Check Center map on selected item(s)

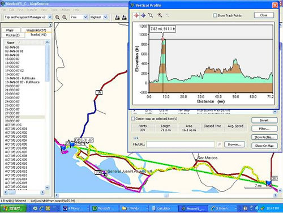[x=133, y=118]
